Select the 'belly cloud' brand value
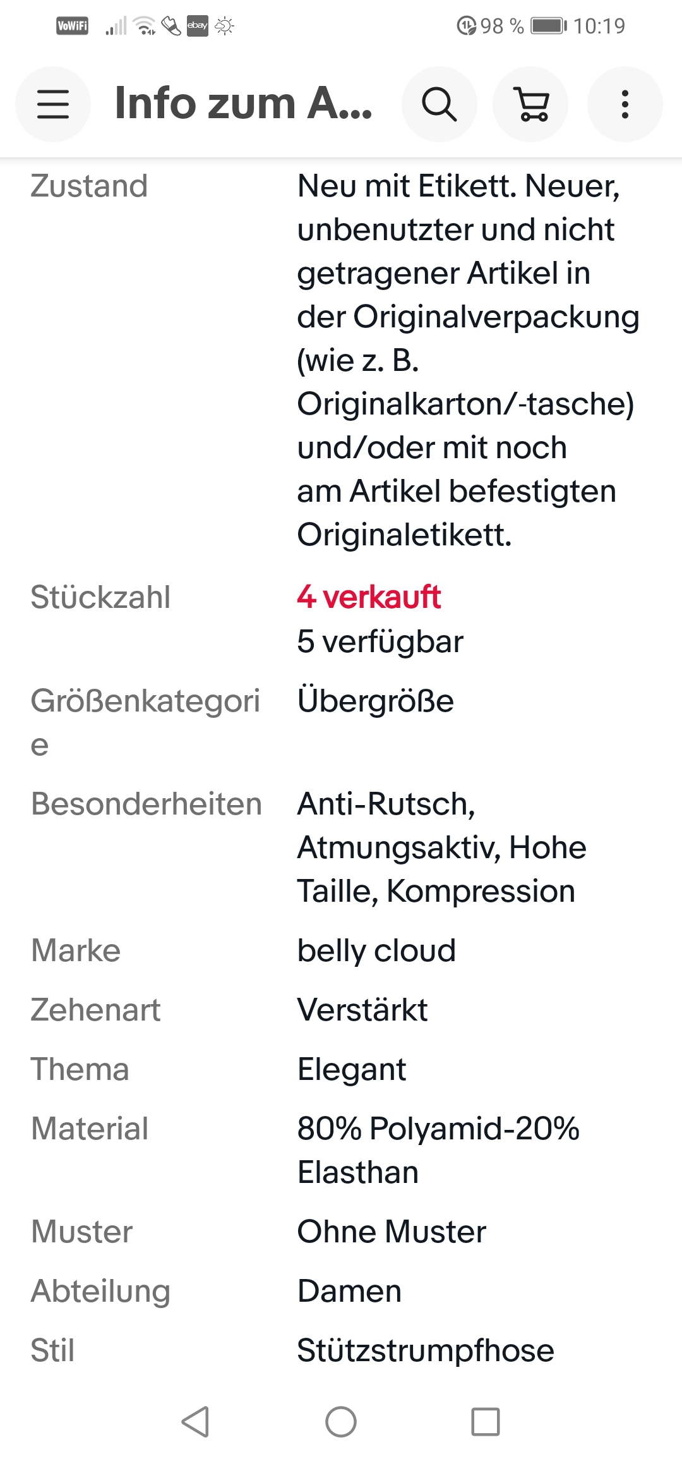This screenshot has height=1461, width=682. click(376, 950)
